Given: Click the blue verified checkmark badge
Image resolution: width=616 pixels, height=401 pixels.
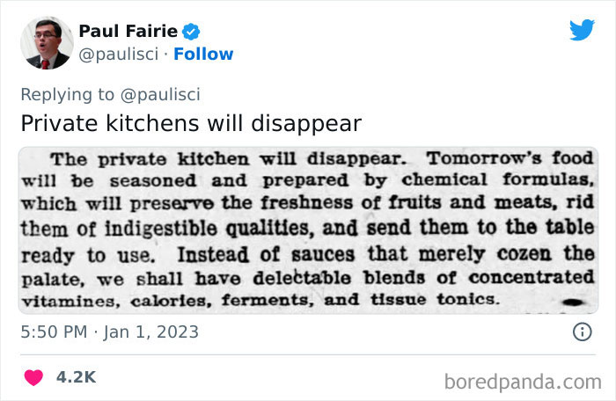Looking at the screenshot, I should coord(192,32).
